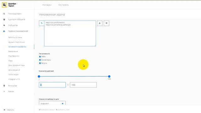The height and width of the screenshot is (113, 201).
Task: Open Разное sidebar section
Action: [x=11, y=91]
